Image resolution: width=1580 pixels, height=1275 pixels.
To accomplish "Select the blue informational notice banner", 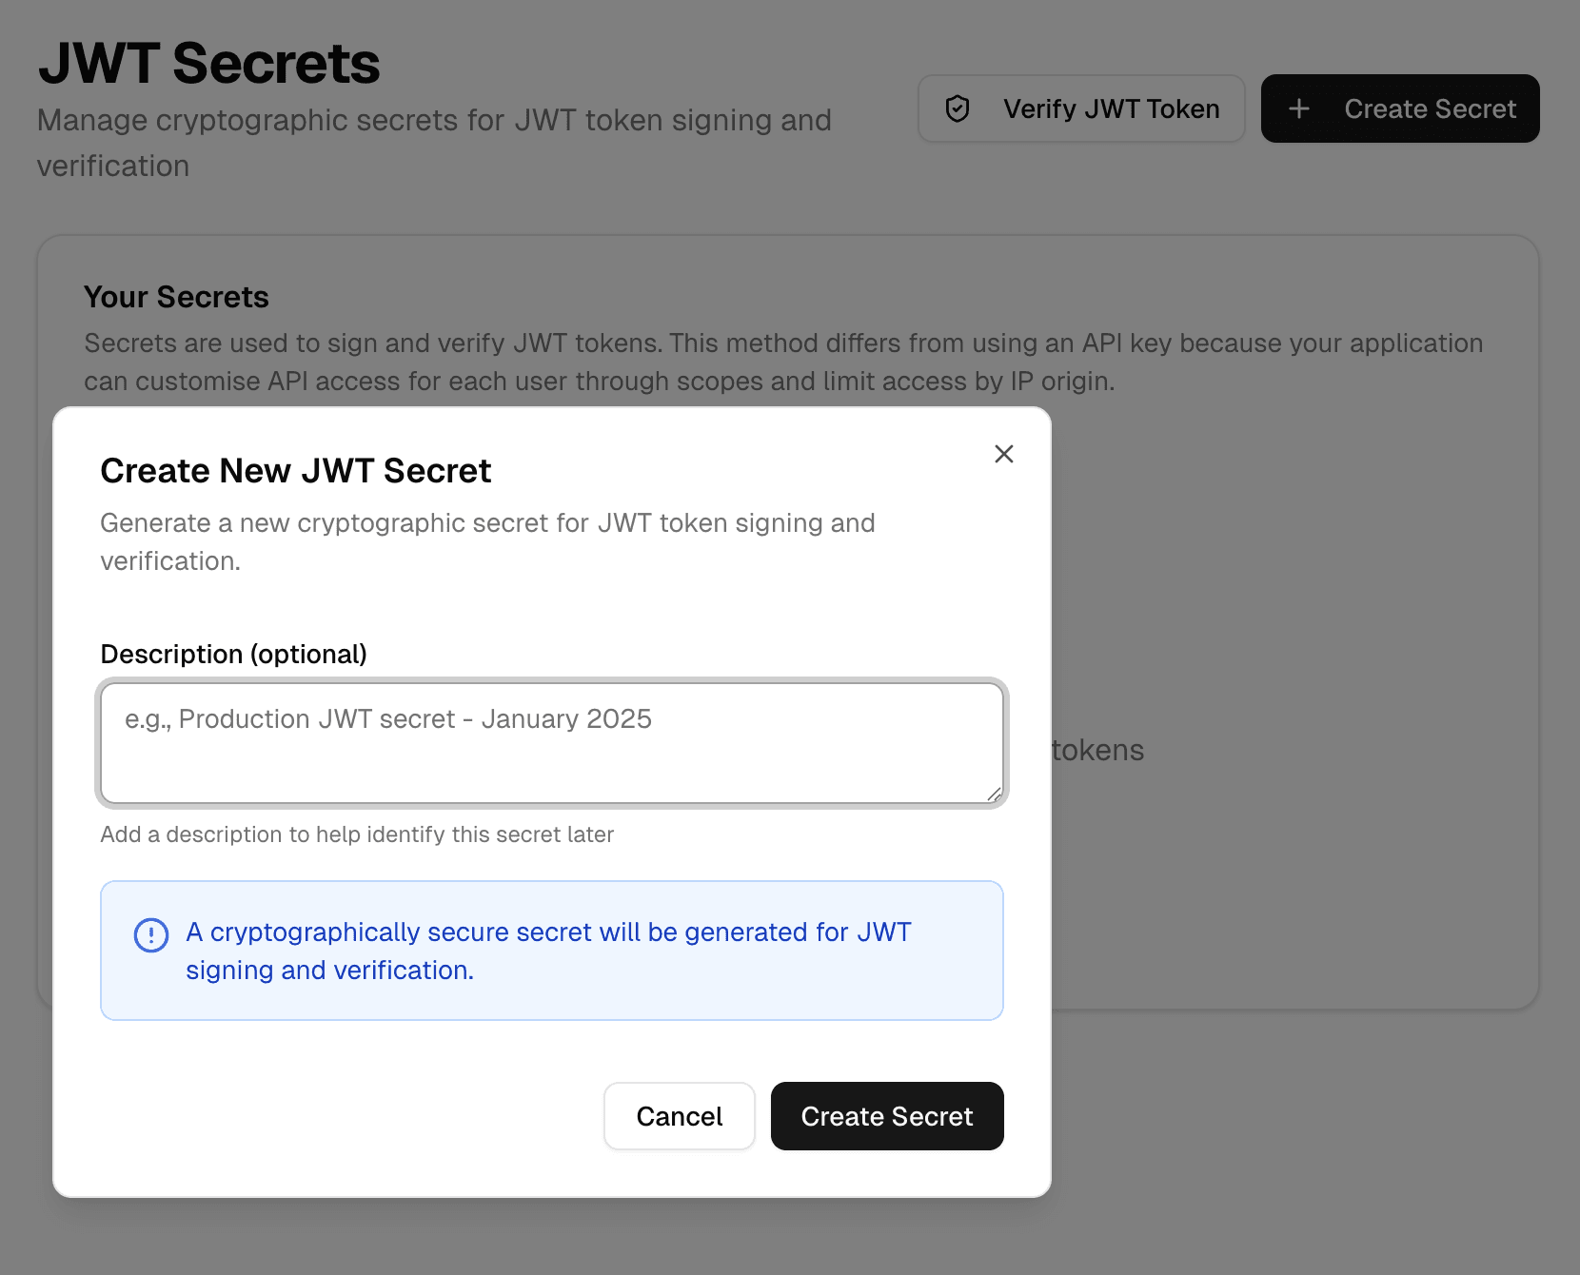I will click(x=552, y=951).
